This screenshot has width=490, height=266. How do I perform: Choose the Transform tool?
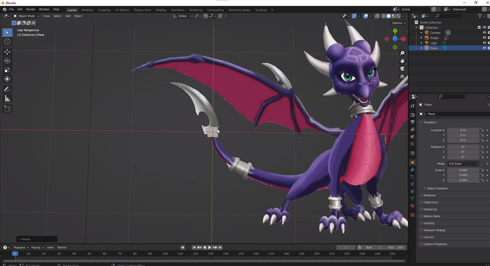click(7, 79)
